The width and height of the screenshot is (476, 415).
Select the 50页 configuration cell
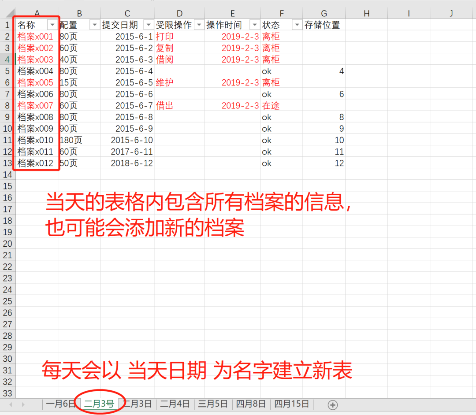tap(79, 163)
